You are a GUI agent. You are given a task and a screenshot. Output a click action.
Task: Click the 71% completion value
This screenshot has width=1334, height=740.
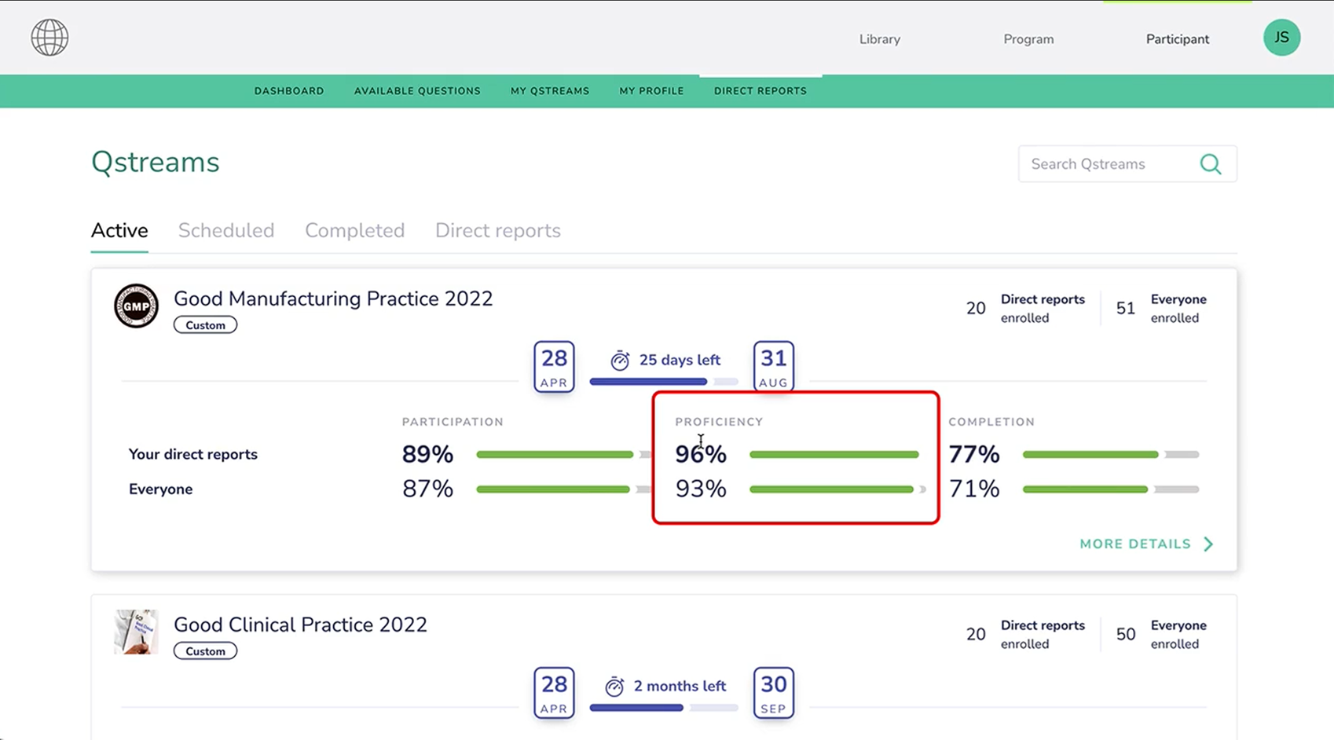[x=974, y=489]
